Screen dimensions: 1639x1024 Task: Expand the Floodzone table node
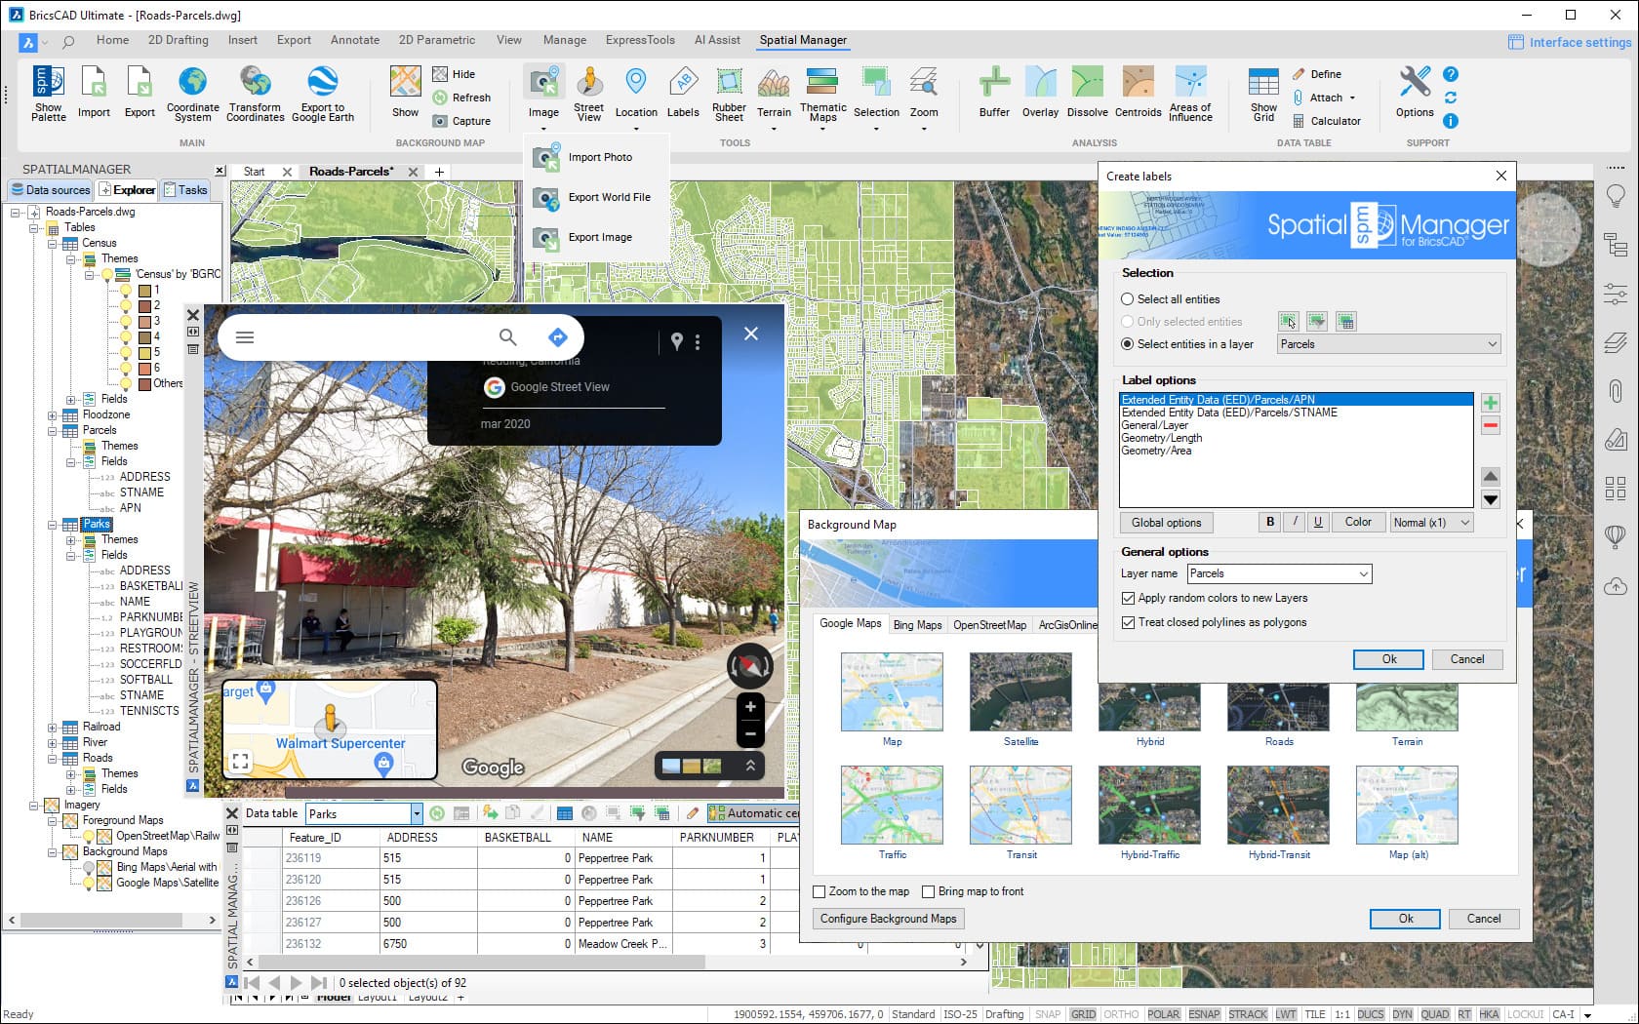point(53,414)
